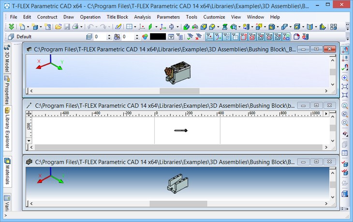
Task: Click the footprints navigation icon on right toolbar
Action: (x=345, y=134)
